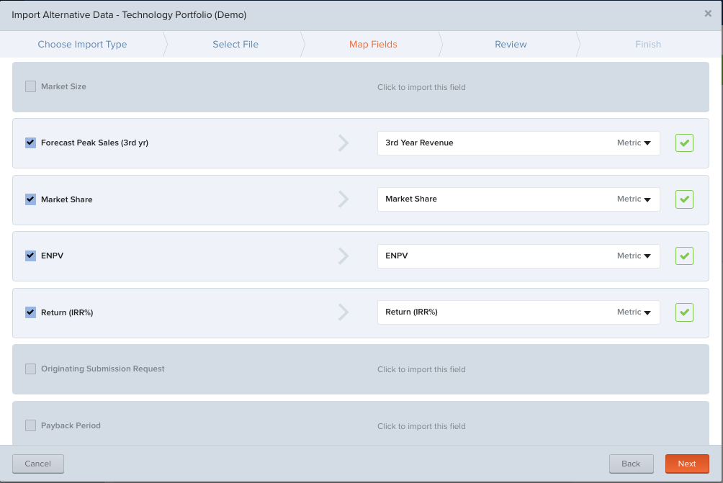723x483 pixels.
Task: Click the dialog title text
Action: pos(129,14)
